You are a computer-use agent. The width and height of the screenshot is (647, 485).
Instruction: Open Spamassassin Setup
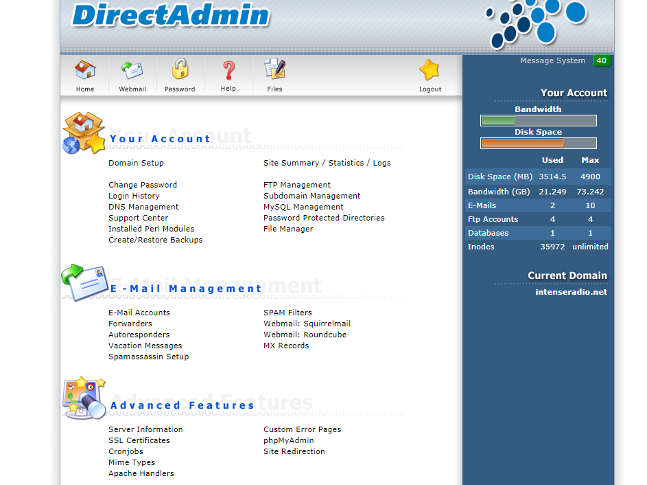pos(149,357)
